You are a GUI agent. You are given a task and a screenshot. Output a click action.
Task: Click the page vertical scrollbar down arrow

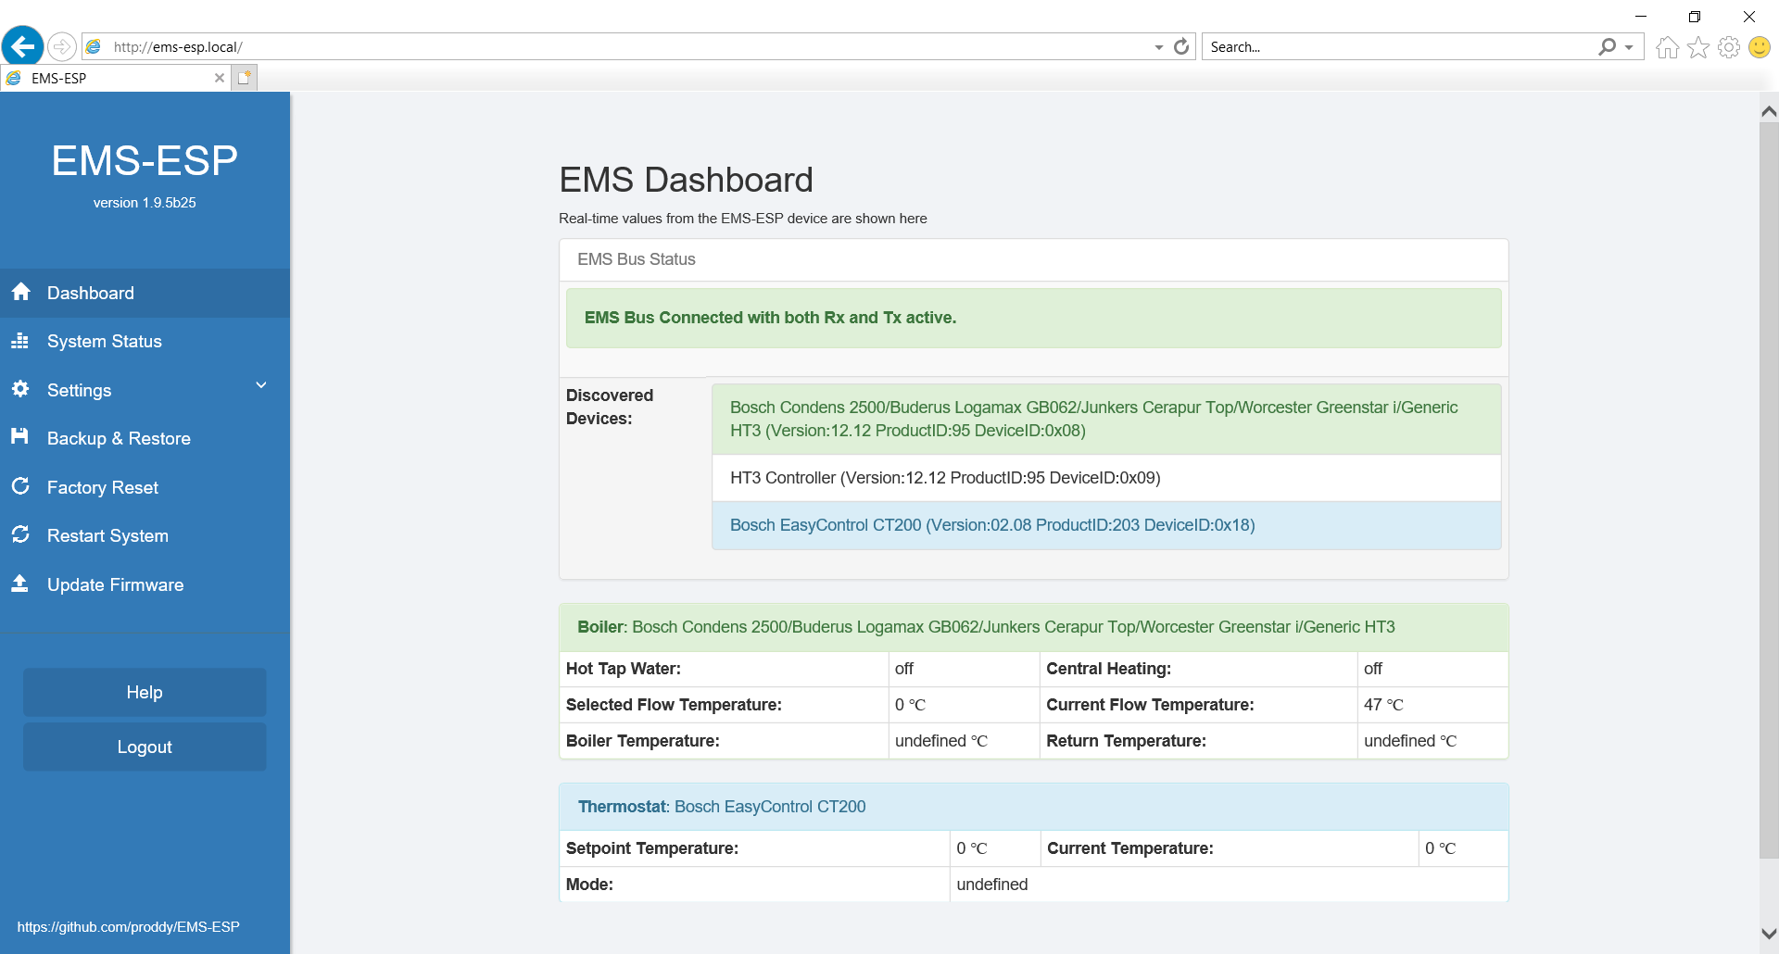click(1769, 934)
